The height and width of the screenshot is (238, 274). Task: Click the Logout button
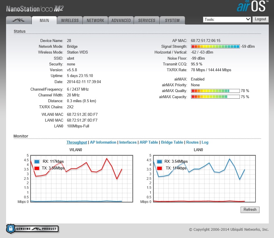(x=260, y=19)
